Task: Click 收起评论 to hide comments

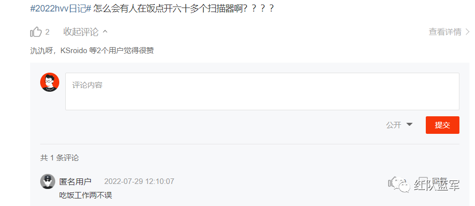Action: coord(81,32)
